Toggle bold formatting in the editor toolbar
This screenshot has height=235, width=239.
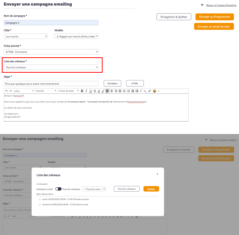[82, 91]
